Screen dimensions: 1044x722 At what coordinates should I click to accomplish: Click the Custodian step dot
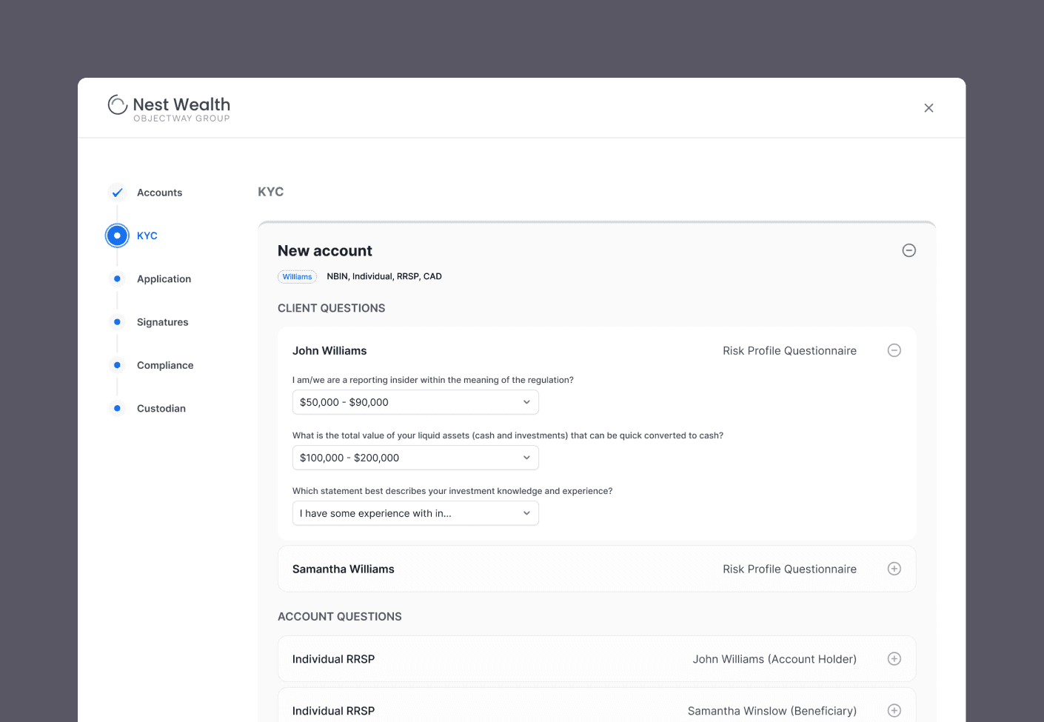click(117, 408)
